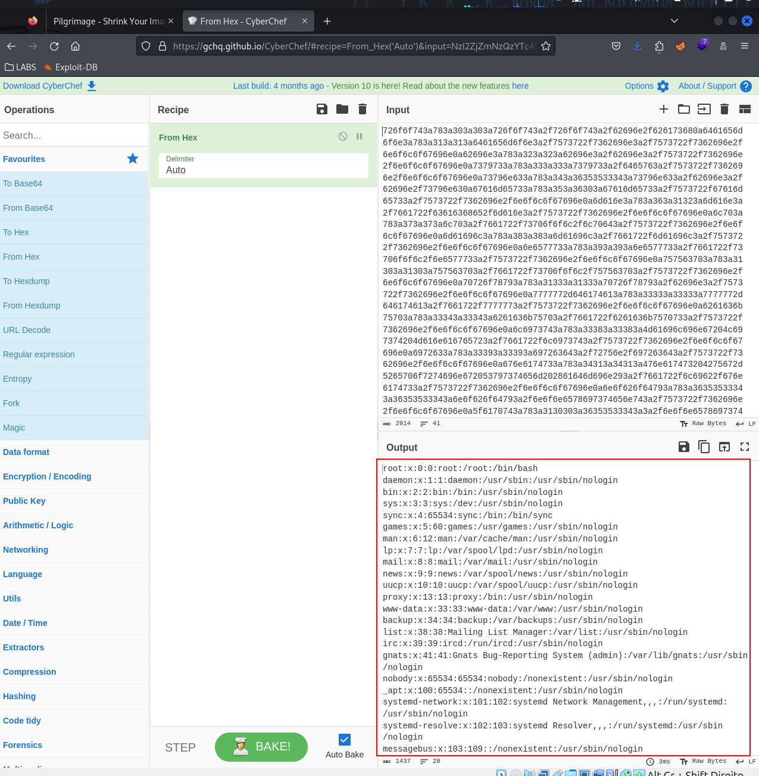Open a new browser tab
This screenshot has width=759, height=776.
tap(327, 21)
